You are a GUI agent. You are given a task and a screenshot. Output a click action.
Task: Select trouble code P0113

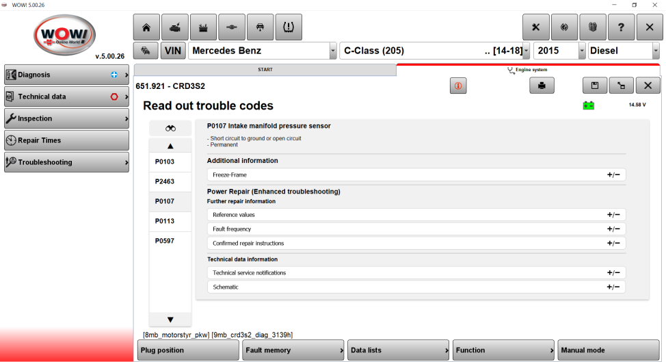(170, 221)
